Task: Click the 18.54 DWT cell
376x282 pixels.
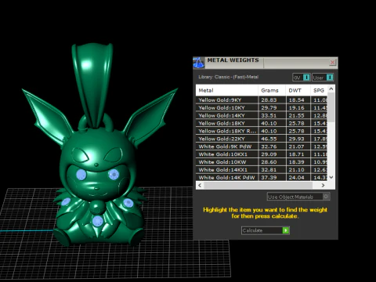Action: click(x=298, y=99)
